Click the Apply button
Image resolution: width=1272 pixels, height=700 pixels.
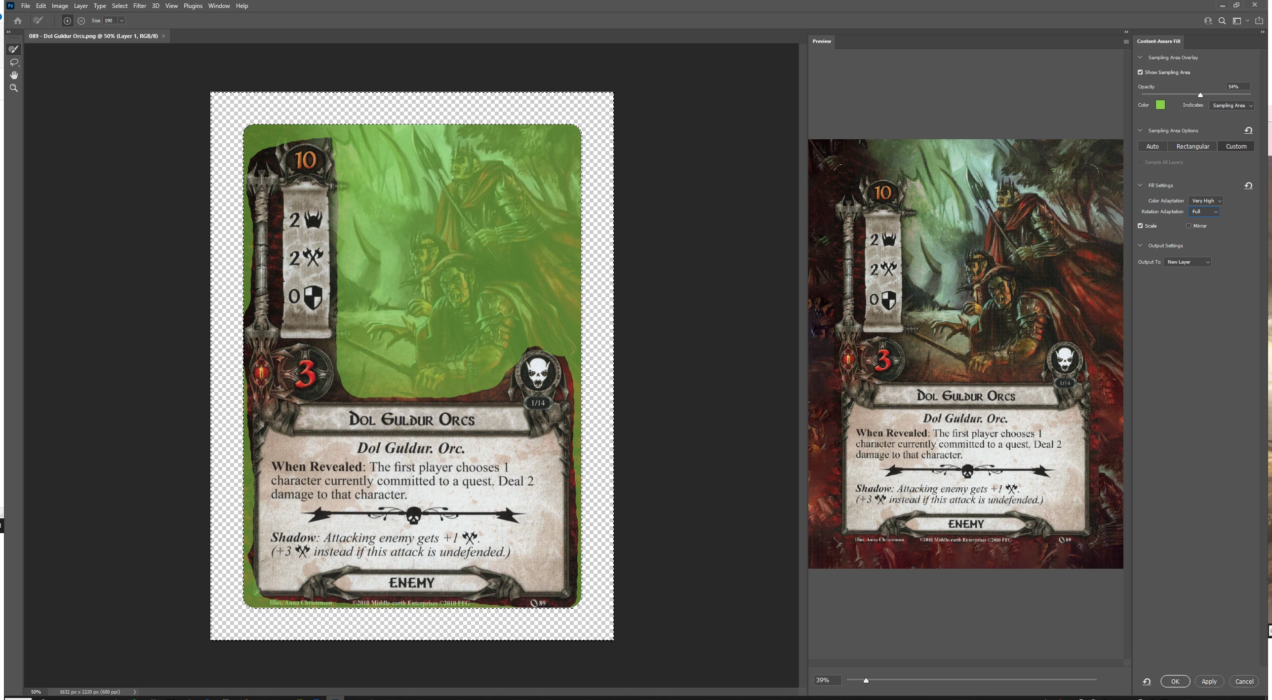[x=1209, y=681]
